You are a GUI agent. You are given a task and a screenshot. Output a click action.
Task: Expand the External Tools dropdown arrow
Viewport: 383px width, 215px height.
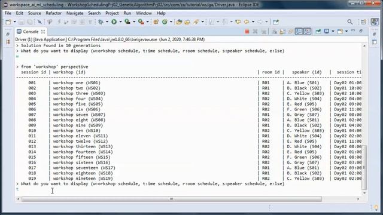tap(148, 22)
